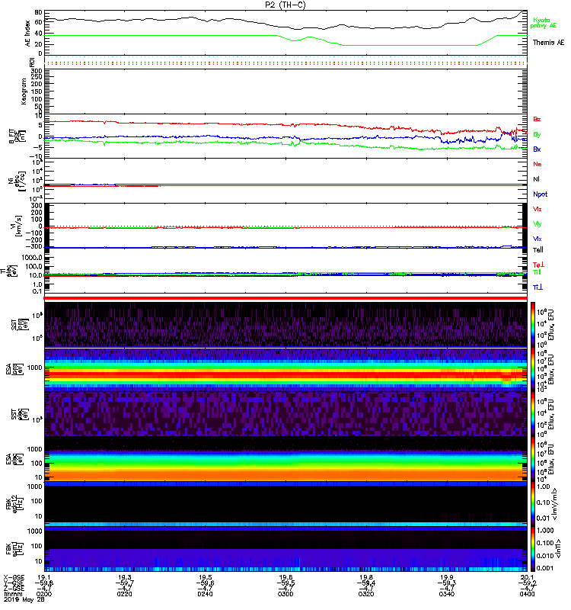
Task: Click the FBK scm nT colorbar
Action: (533, 549)
